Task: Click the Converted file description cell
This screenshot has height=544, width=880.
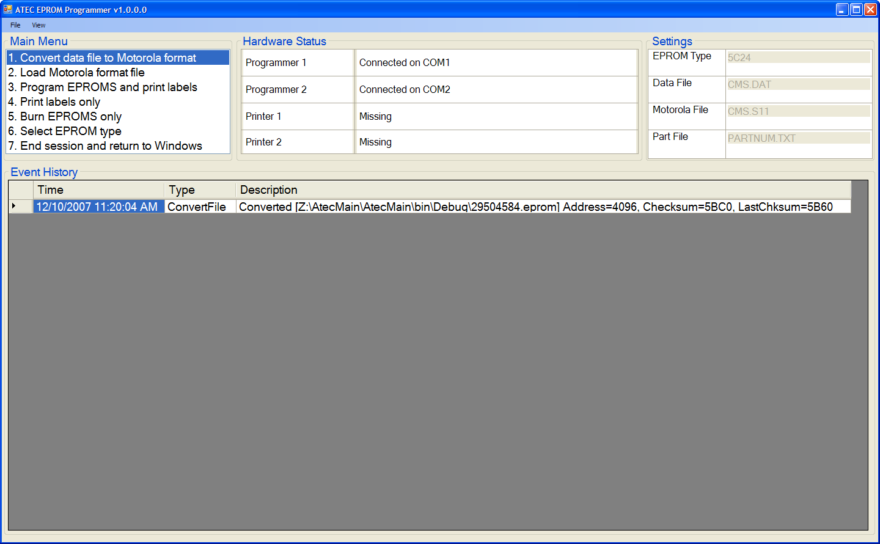Action: click(543, 207)
